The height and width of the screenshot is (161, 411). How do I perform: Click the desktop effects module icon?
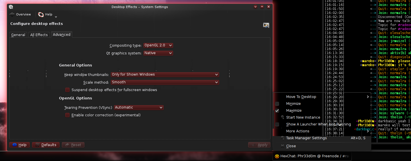266,25
